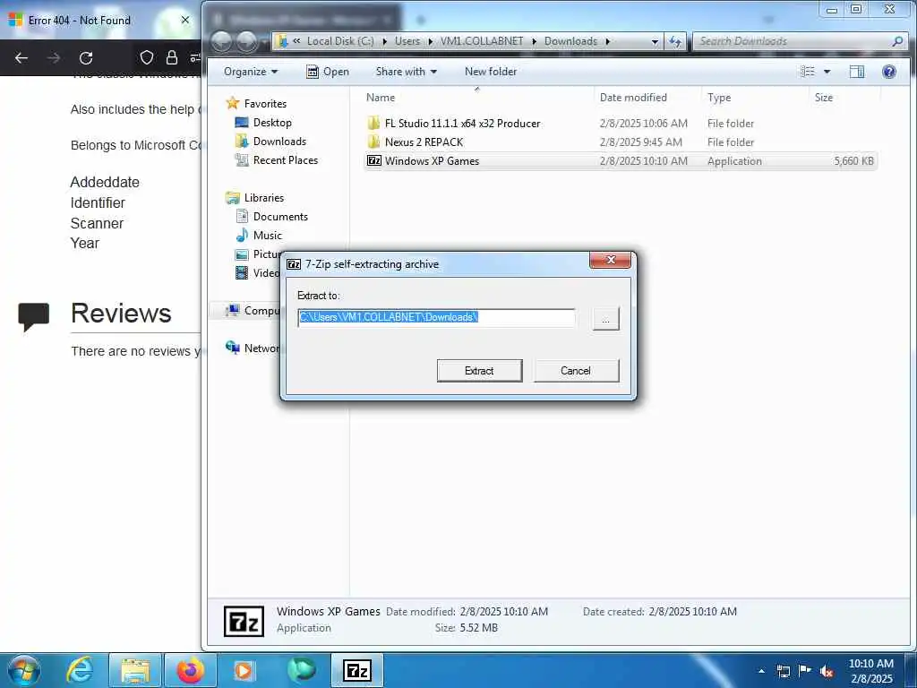Click the Nexus 2 REPACK folder icon
The height and width of the screenshot is (688, 917).
coord(374,142)
